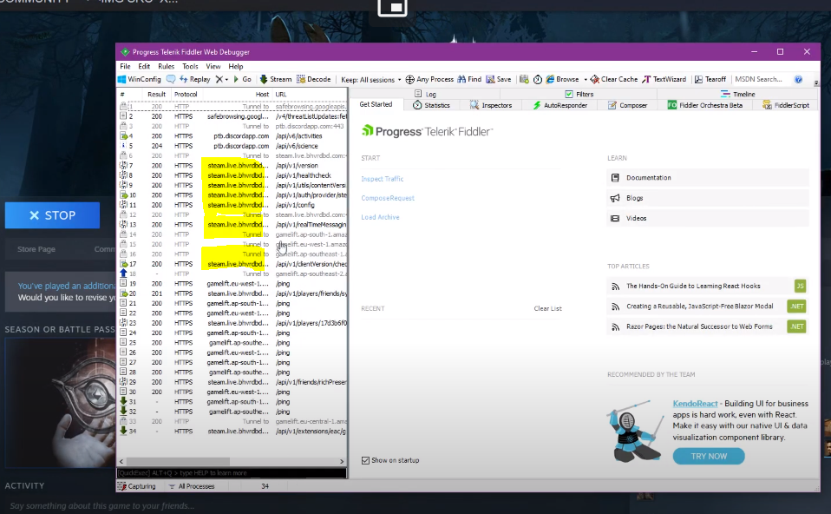Switch to the Statistics tab
Screen dimensions: 831x514
(x=431, y=105)
